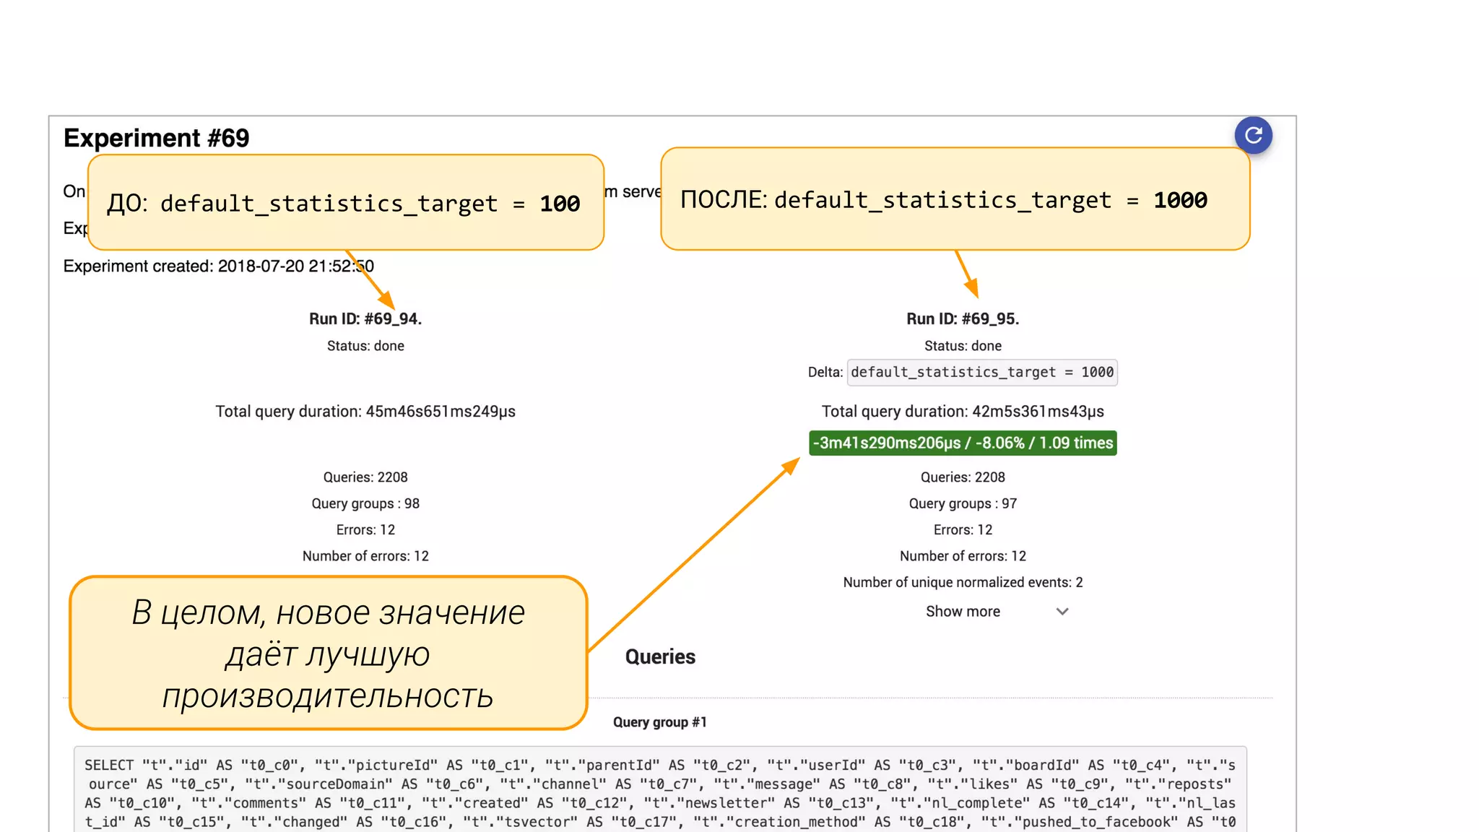Click the SELECT SQL query code block
The image size is (1479, 832).
[x=659, y=792]
